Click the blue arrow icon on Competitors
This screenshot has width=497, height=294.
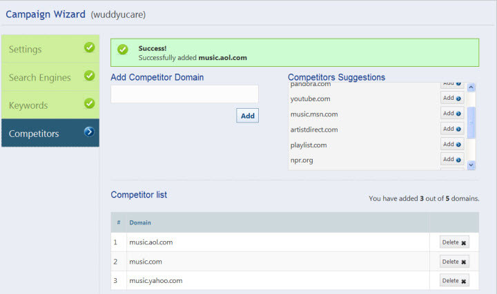click(89, 132)
